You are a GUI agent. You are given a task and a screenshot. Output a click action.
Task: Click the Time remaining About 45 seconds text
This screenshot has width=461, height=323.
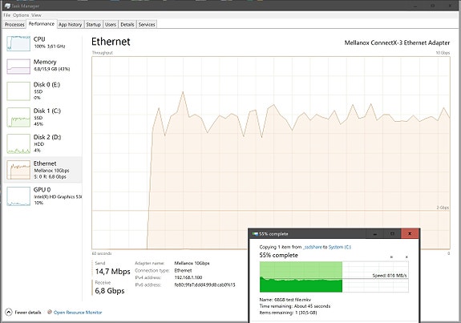pyautogui.click(x=295, y=306)
